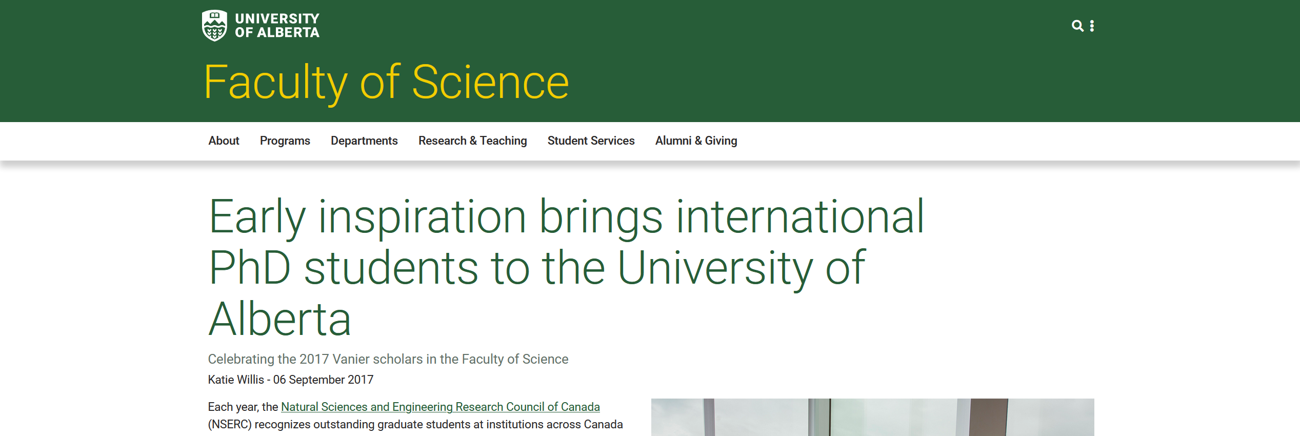Click the University of Alberta wordmark text

click(277, 26)
